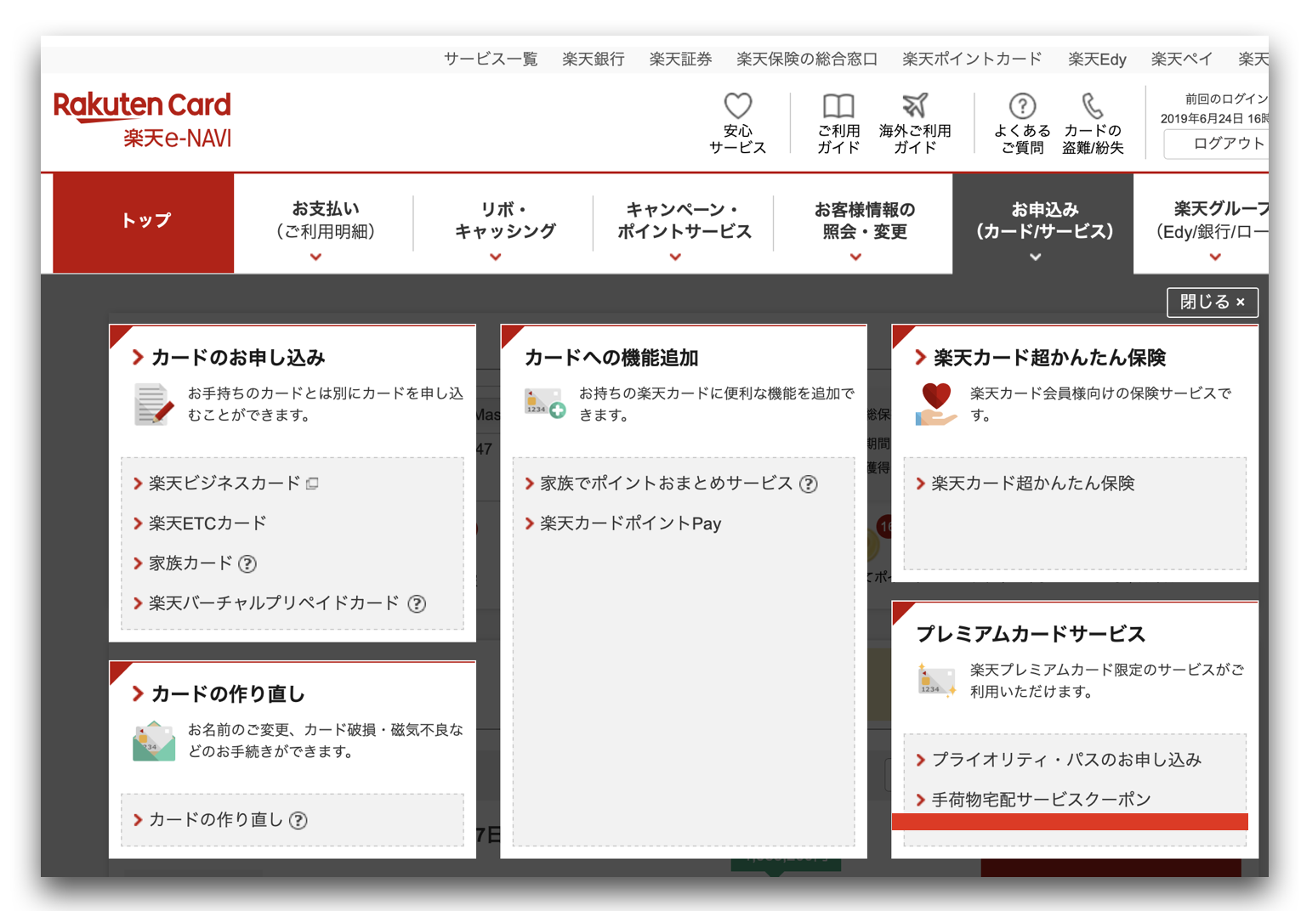
Task: Open the 海外ご利用ガイド airplane icon
Action: coord(915,105)
